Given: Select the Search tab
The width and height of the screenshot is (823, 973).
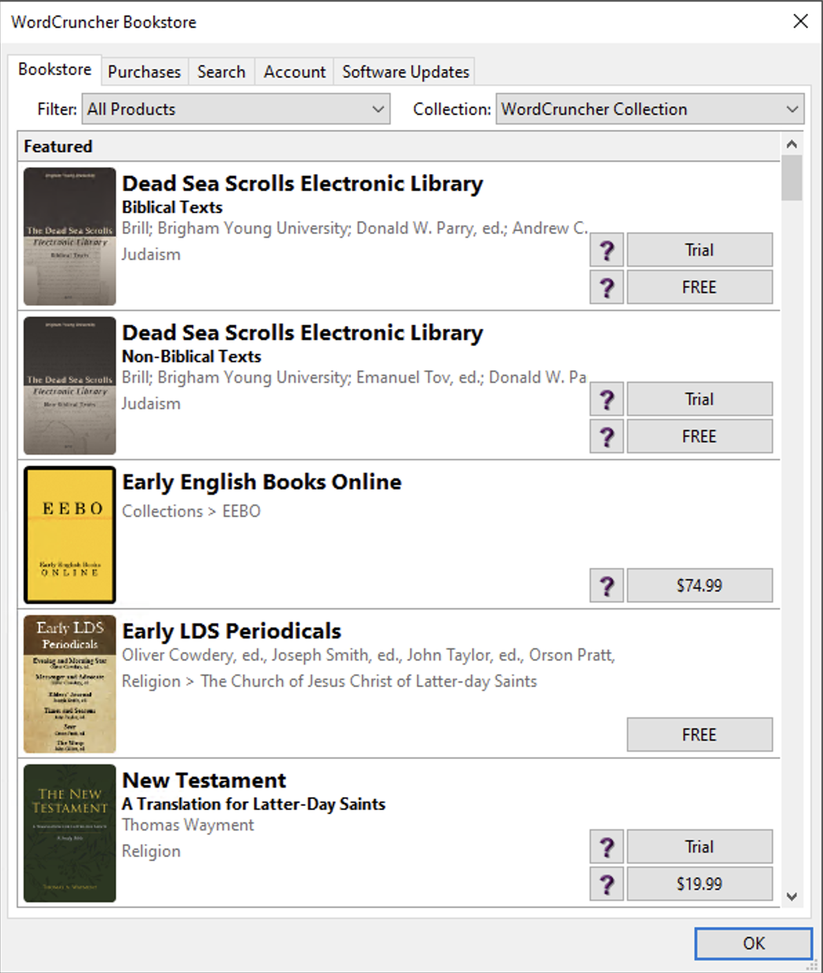Looking at the screenshot, I should [221, 72].
